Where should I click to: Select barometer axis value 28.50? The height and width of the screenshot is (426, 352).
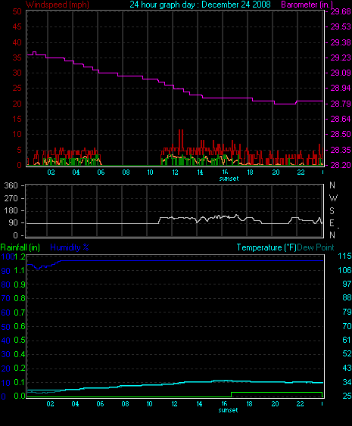click(x=341, y=134)
